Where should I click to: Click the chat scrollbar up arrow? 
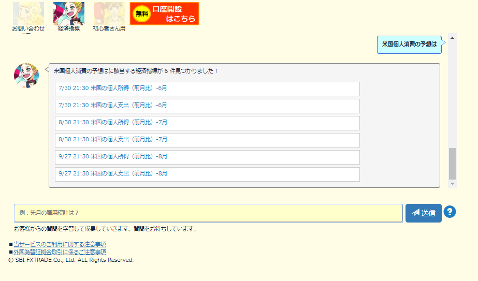[453, 38]
